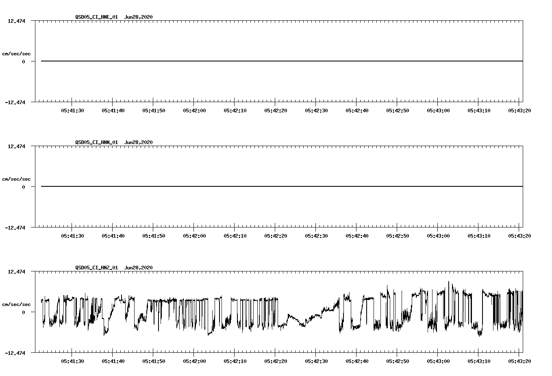Click the 12.474 upper limit on HNN plot
Image resolution: width=552 pixels, height=376 pixels.
point(16,146)
